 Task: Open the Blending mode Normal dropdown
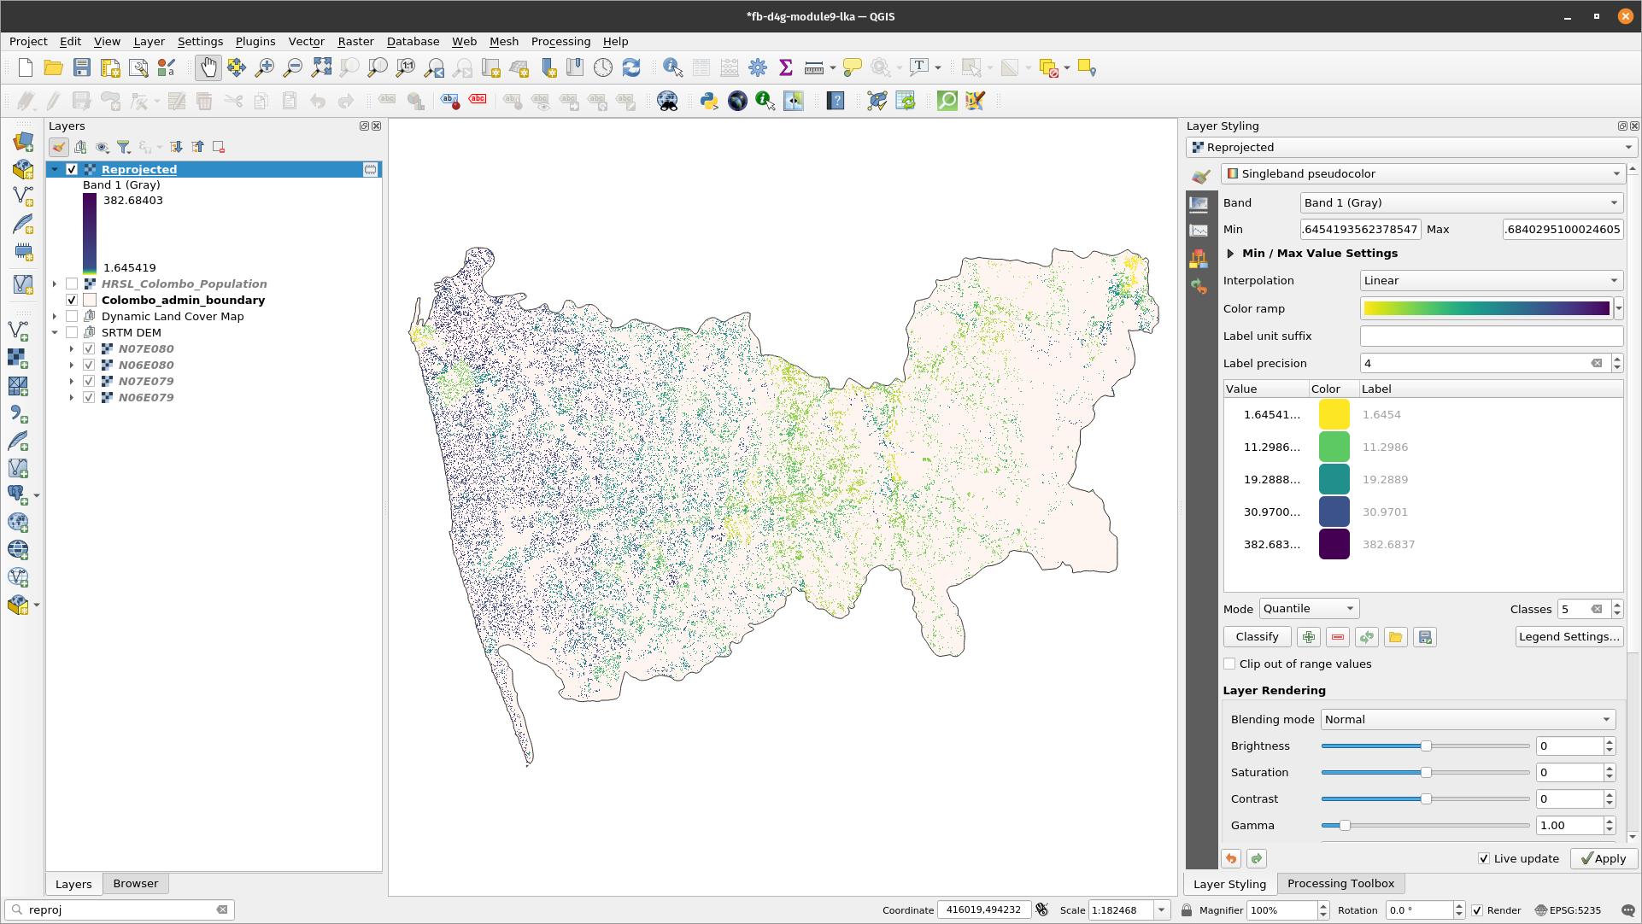coord(1468,720)
